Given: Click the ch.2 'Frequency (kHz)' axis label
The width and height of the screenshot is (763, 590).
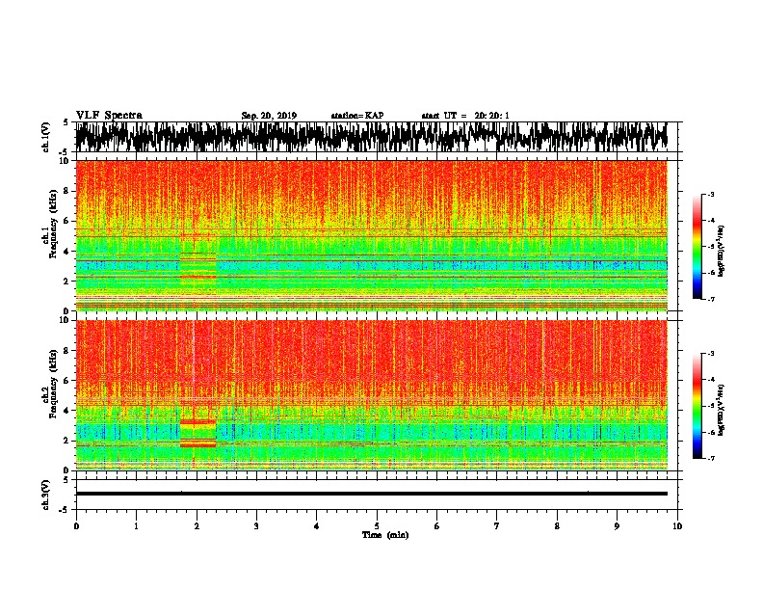Looking at the screenshot, I should point(53,384).
